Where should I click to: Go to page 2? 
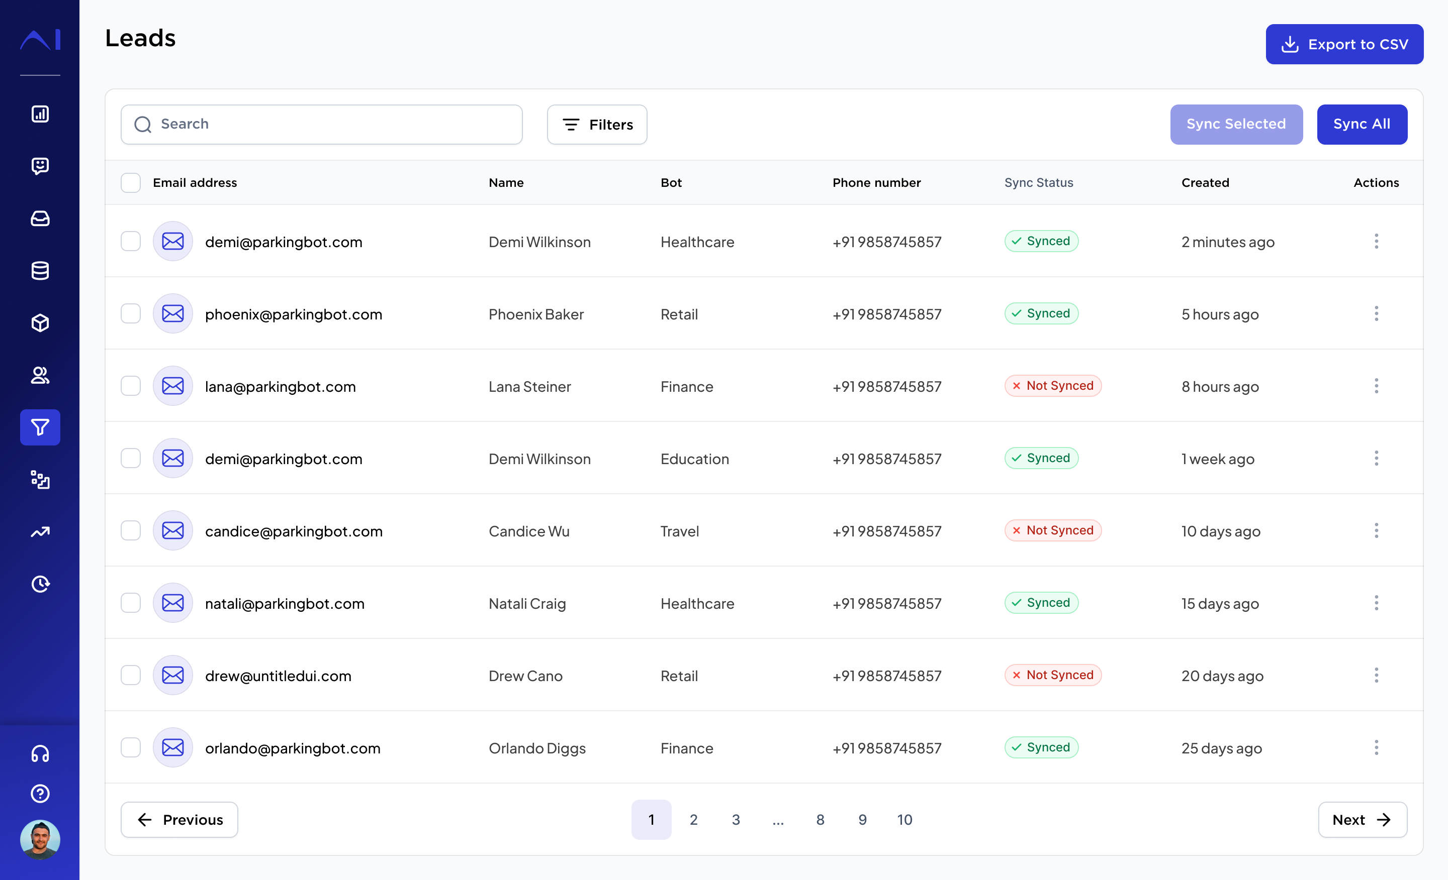tap(693, 820)
